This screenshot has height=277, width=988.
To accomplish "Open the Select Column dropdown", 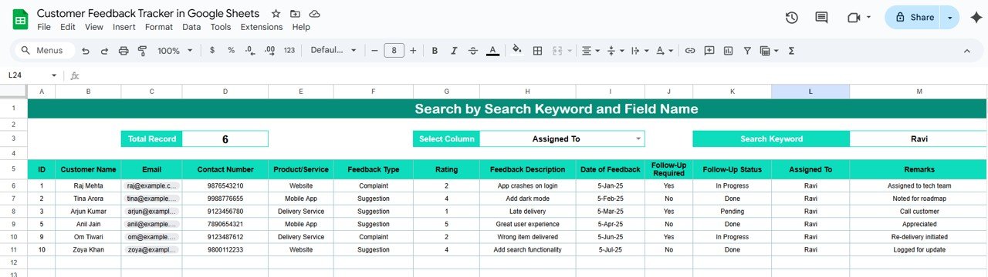I will click(638, 139).
